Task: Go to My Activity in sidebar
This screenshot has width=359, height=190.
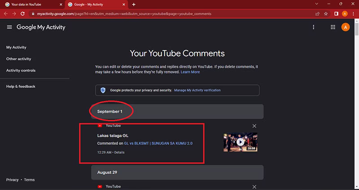Action: 16,47
